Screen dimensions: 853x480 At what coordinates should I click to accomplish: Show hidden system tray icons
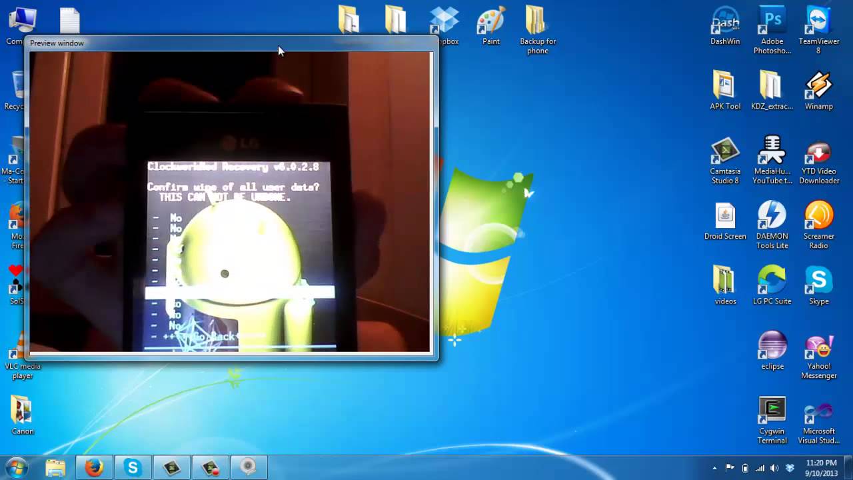(x=715, y=468)
